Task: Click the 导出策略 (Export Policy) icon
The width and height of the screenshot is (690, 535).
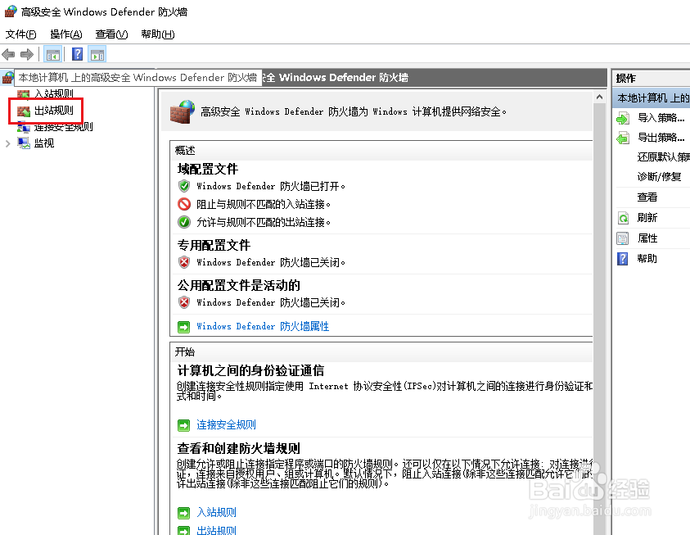Action: (x=623, y=136)
